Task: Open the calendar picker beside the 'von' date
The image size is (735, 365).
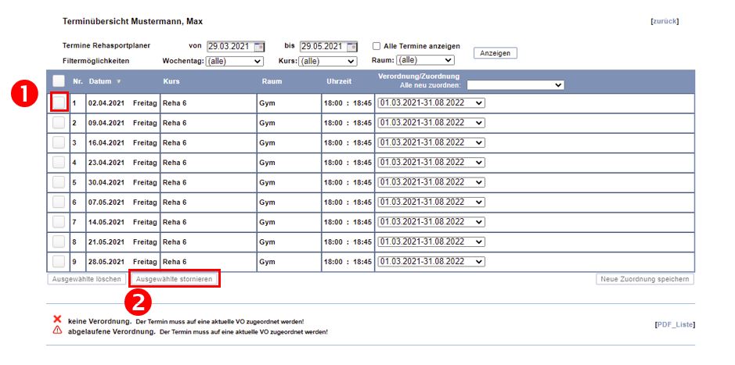Action: pyautogui.click(x=260, y=46)
